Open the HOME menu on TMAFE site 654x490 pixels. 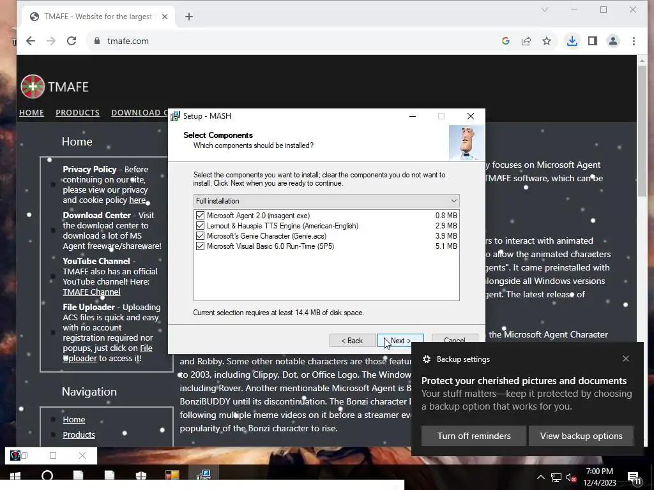click(31, 112)
